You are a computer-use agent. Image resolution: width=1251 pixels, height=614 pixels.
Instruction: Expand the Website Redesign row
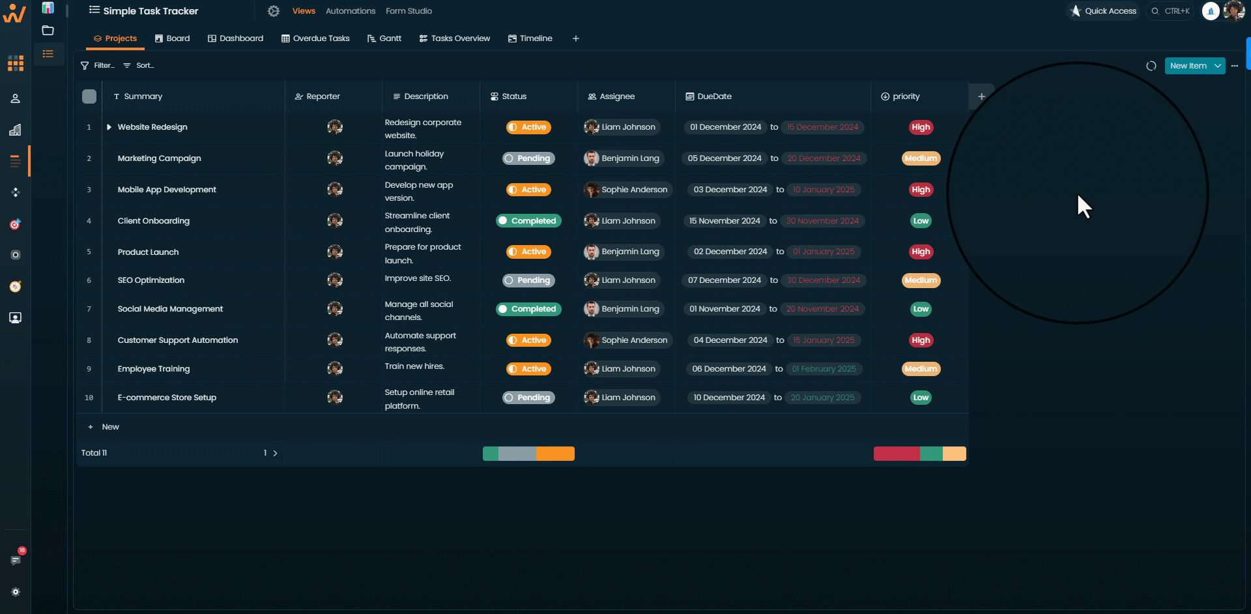109,127
